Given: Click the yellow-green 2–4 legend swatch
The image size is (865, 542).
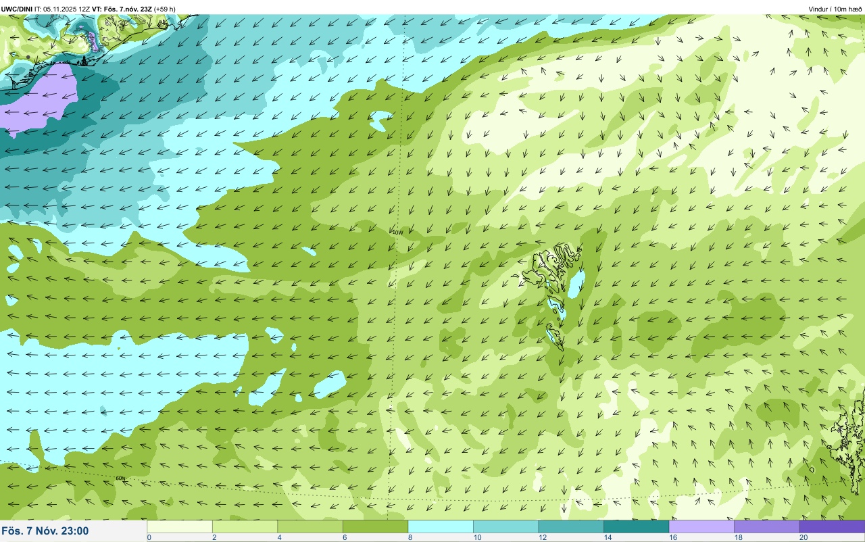Looking at the screenshot, I should click(x=245, y=526).
